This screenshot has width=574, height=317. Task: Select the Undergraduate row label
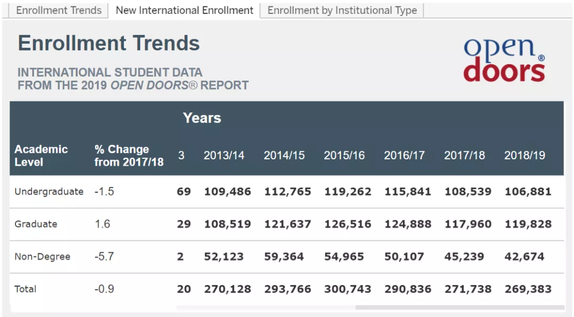click(x=49, y=192)
